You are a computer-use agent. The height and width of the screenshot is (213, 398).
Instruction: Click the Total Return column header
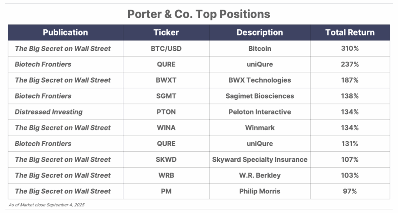(350, 33)
